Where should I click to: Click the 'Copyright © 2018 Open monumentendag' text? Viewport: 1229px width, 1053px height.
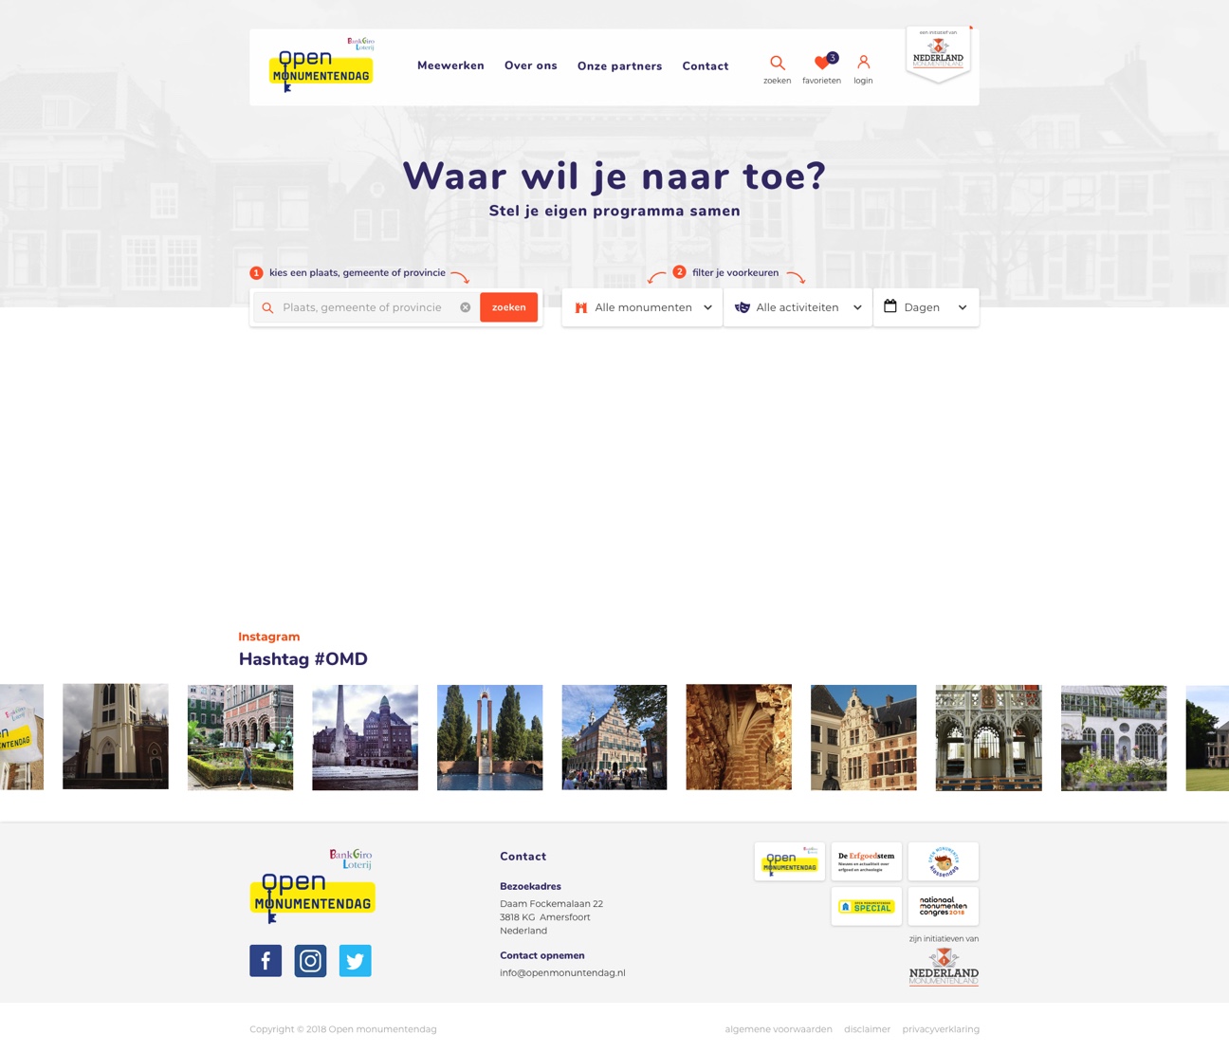click(343, 1029)
